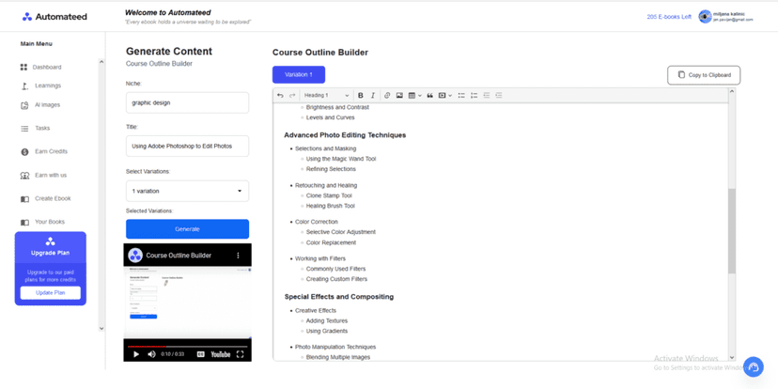Switch to the Variation 1 tab
Image resolution: width=778 pixels, height=389 pixels.
pos(299,74)
